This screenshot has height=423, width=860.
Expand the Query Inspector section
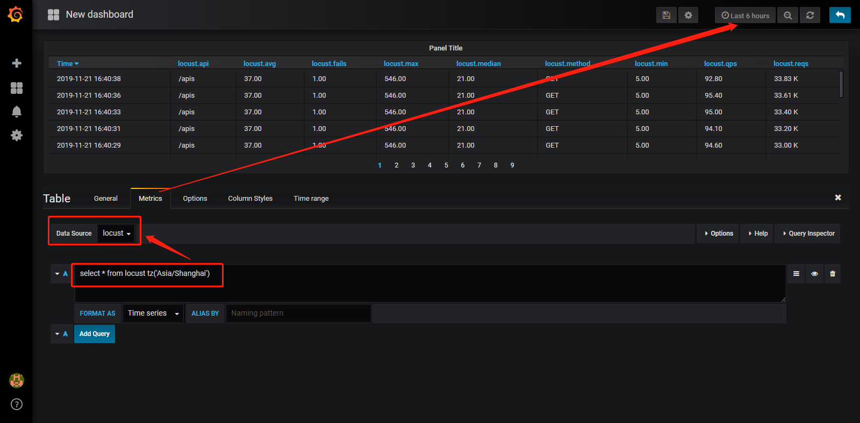pos(808,234)
